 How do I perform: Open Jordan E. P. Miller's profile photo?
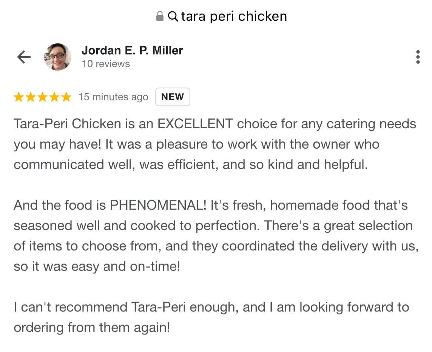58,57
